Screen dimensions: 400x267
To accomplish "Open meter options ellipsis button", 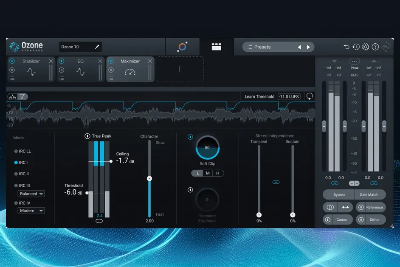I will click(x=354, y=61).
